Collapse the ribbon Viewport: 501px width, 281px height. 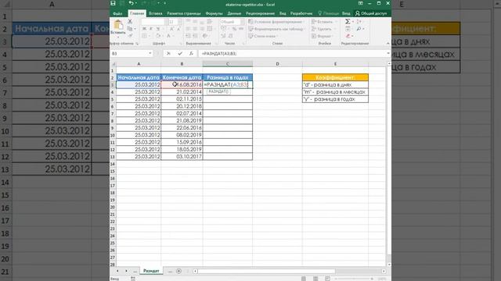(x=388, y=44)
